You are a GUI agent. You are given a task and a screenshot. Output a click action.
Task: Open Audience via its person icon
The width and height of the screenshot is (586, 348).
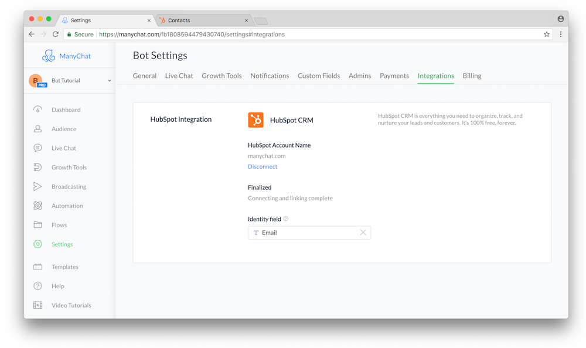pyautogui.click(x=38, y=128)
